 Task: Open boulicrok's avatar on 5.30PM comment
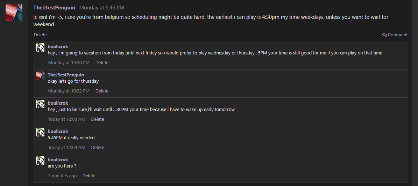pos(40,104)
